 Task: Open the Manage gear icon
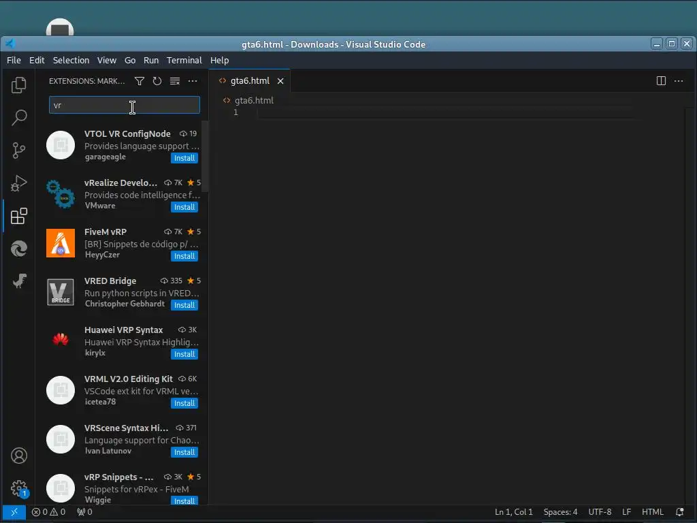click(18, 488)
